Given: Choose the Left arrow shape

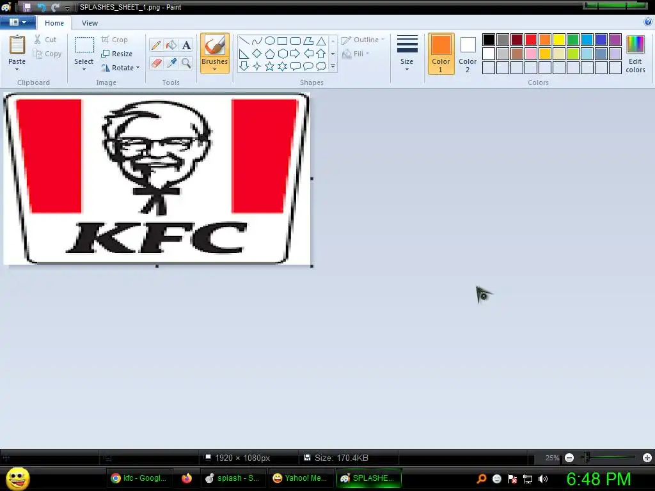Looking at the screenshot, I should pyautogui.click(x=308, y=54).
